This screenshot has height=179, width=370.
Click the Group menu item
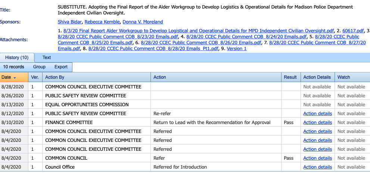pyautogui.click(x=39, y=67)
